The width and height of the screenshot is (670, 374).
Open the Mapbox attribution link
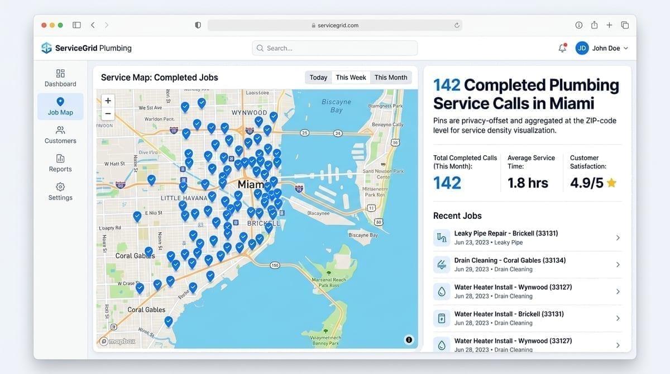(117, 341)
